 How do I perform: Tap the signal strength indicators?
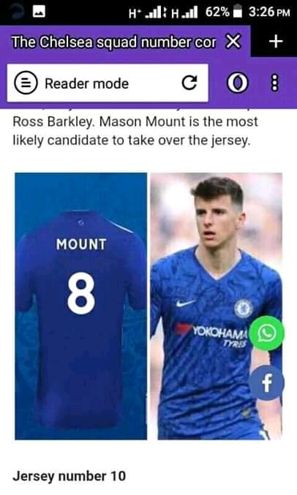(x=163, y=12)
